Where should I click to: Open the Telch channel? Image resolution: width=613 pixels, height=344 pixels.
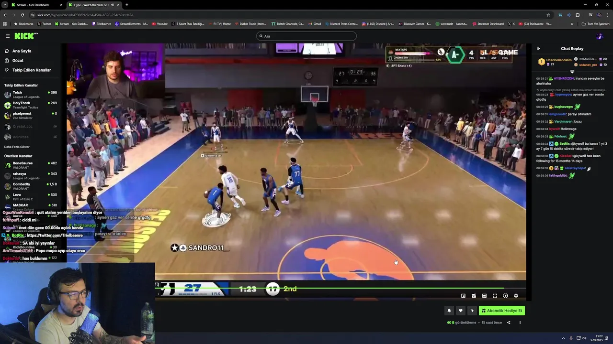(30, 94)
